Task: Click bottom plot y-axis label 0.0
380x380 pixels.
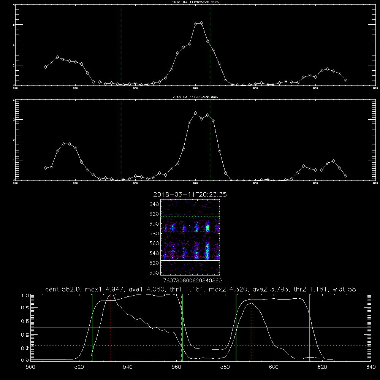Action: click(25, 360)
